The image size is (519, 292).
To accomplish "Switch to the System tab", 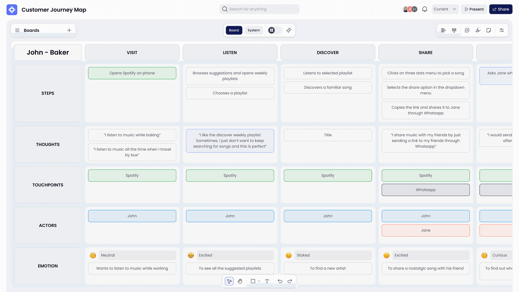I will (x=254, y=30).
